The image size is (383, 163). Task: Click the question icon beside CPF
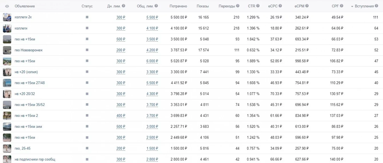click(342, 6)
